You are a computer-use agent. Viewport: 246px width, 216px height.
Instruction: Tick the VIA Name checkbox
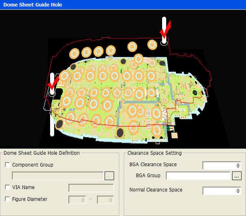click(7, 187)
